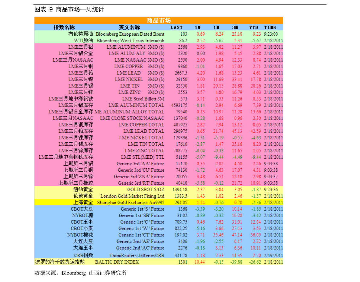360x282 pixels.
Task: Select the 上期所三月橡胶 name cell
Action: [x=76, y=183]
